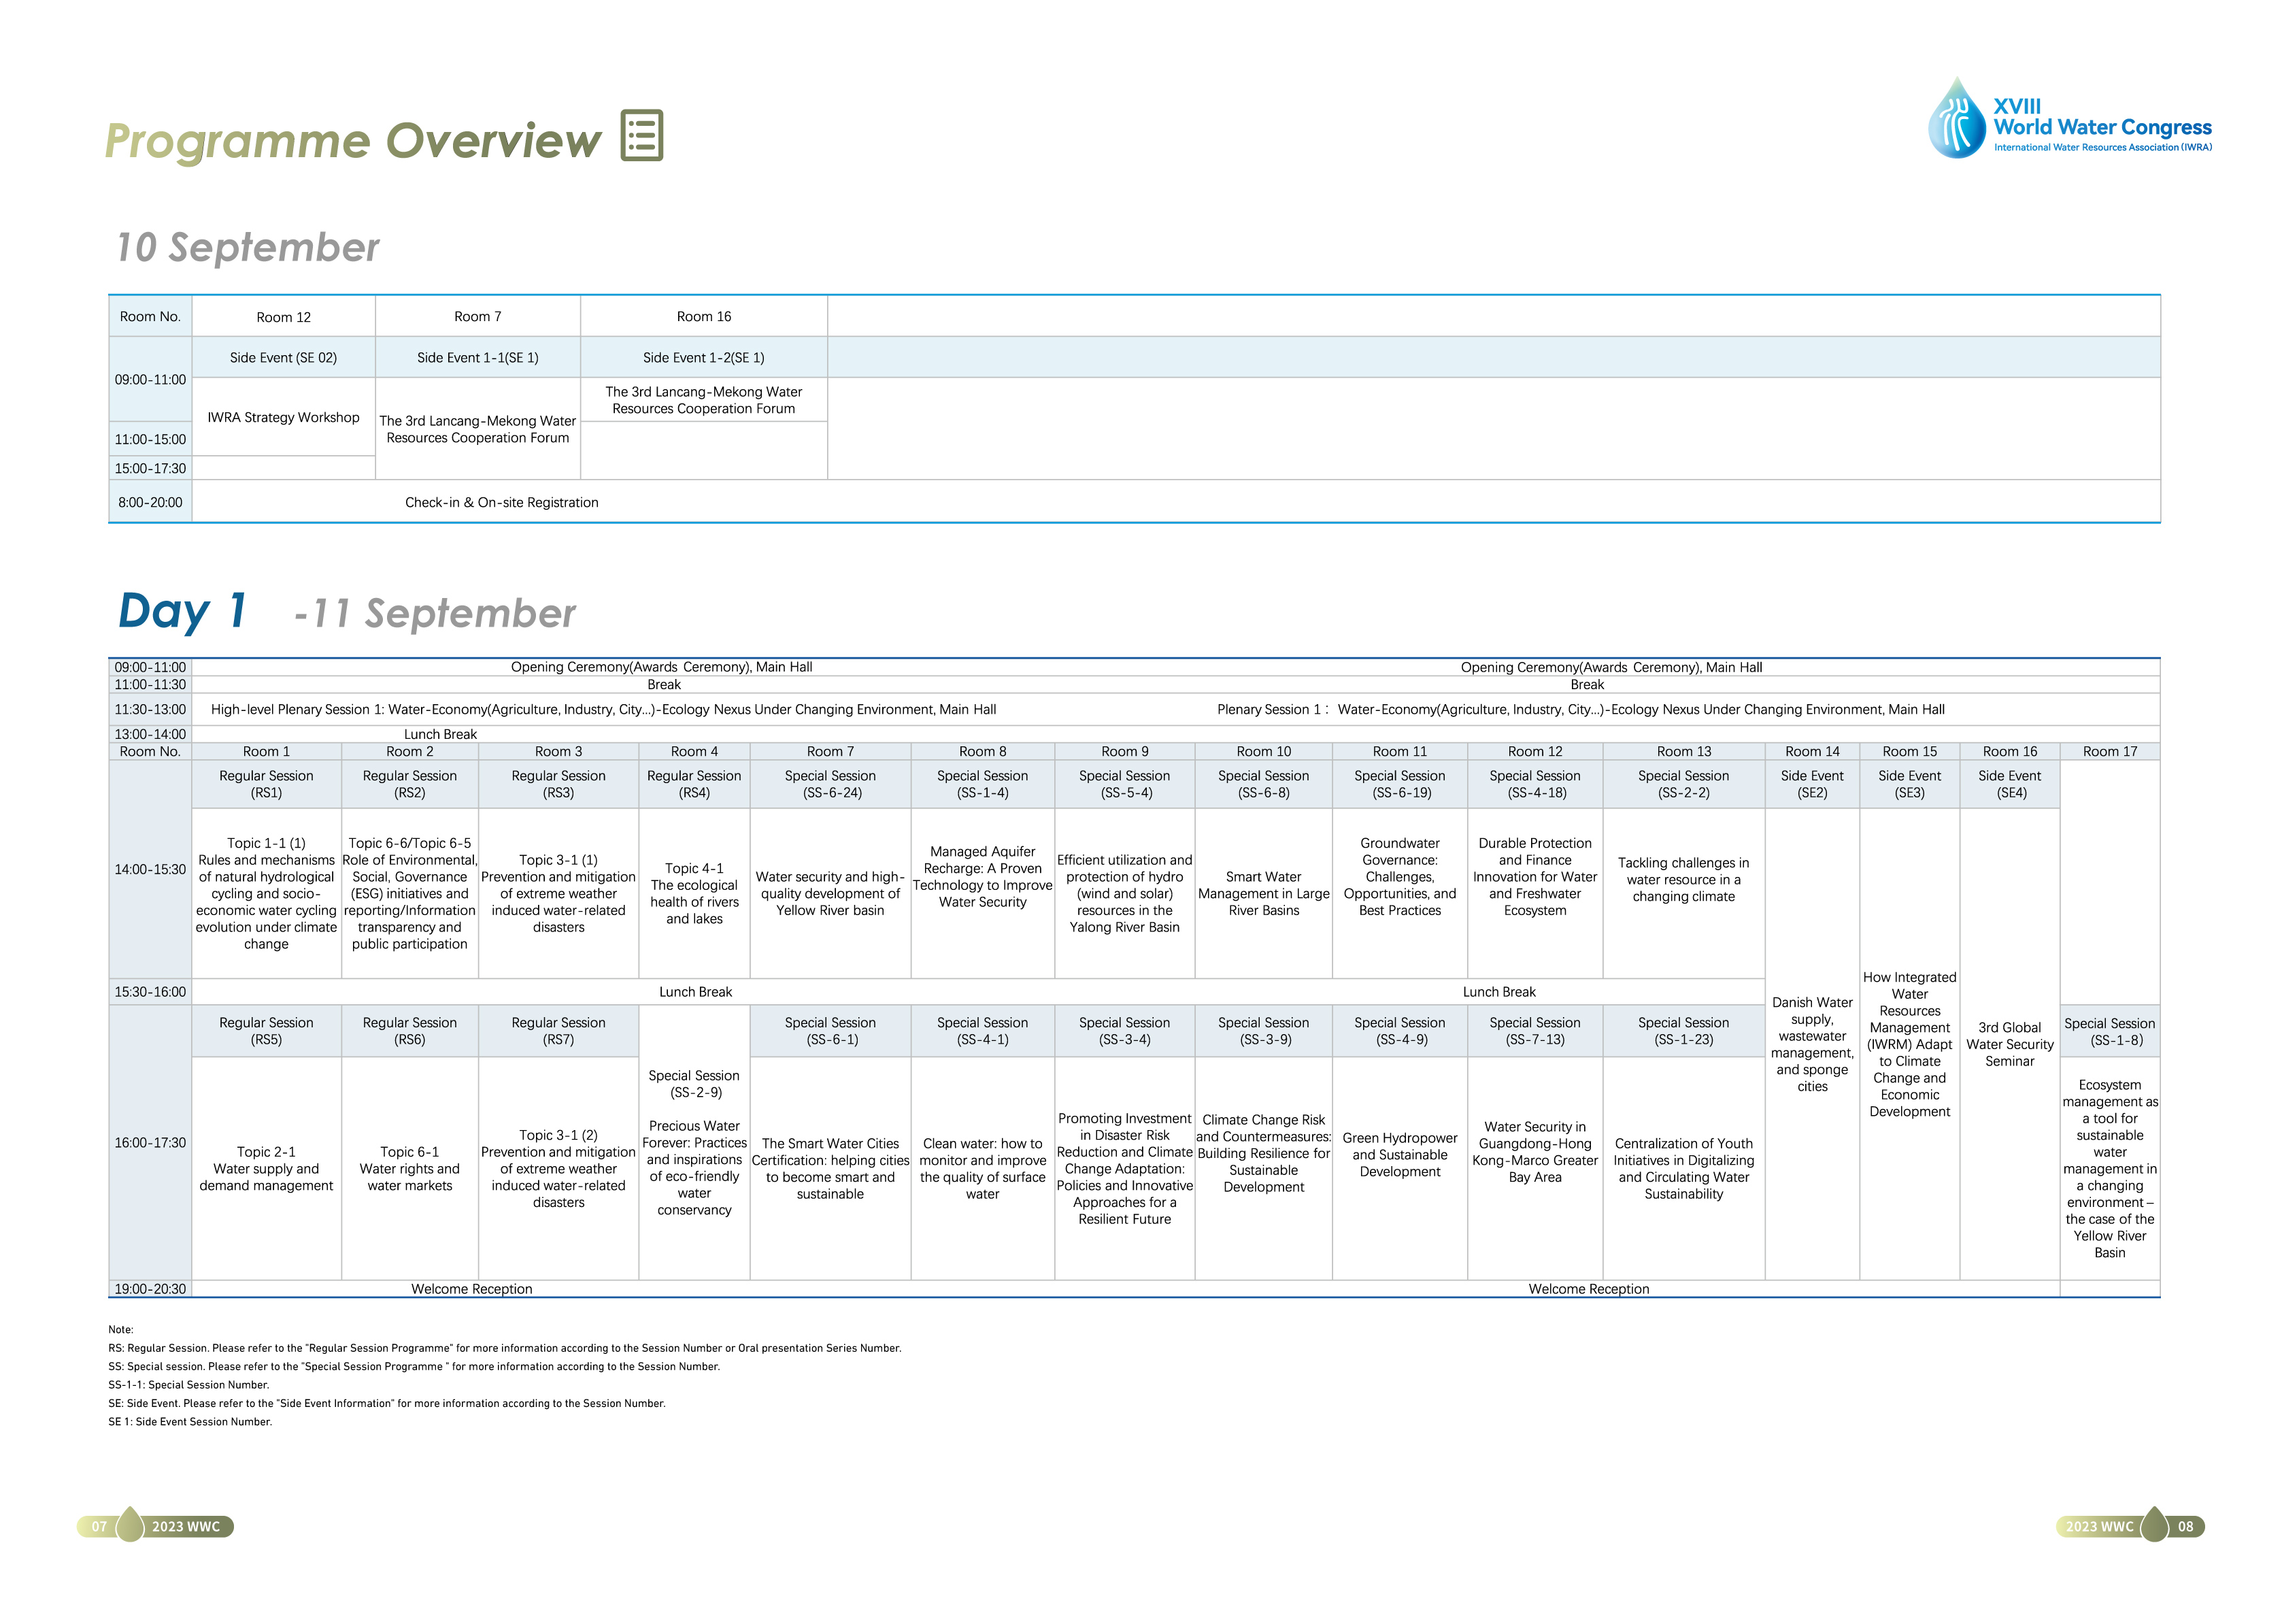Click the "Regular Session (RS7)" cell
This screenshot has width=2282, height=1624.
[x=558, y=1031]
